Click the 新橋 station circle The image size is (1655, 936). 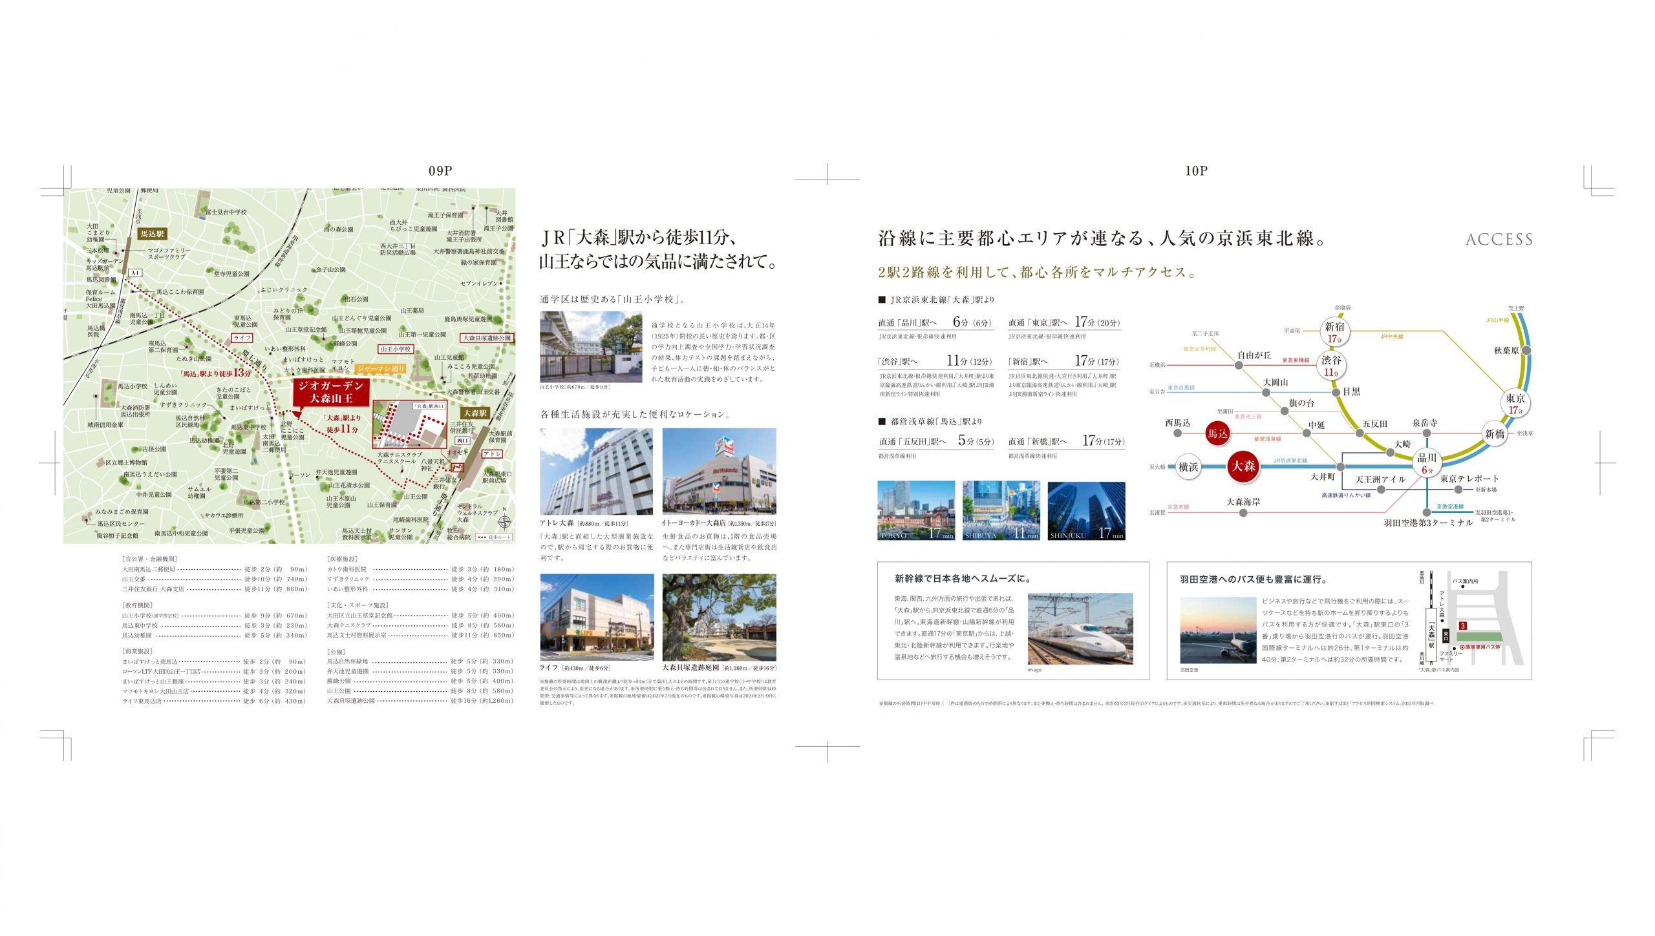coord(1495,433)
